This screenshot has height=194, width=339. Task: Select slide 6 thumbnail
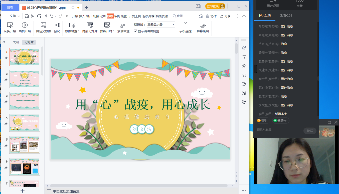(x=25, y=166)
